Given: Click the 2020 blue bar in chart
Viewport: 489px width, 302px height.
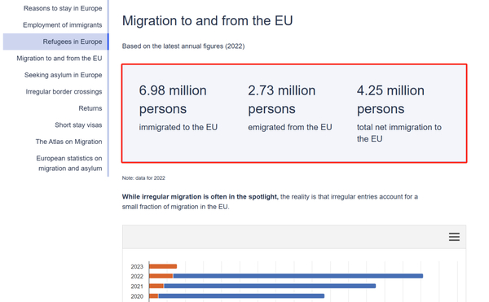Looking at the screenshot, I should pyautogui.click(x=241, y=295).
